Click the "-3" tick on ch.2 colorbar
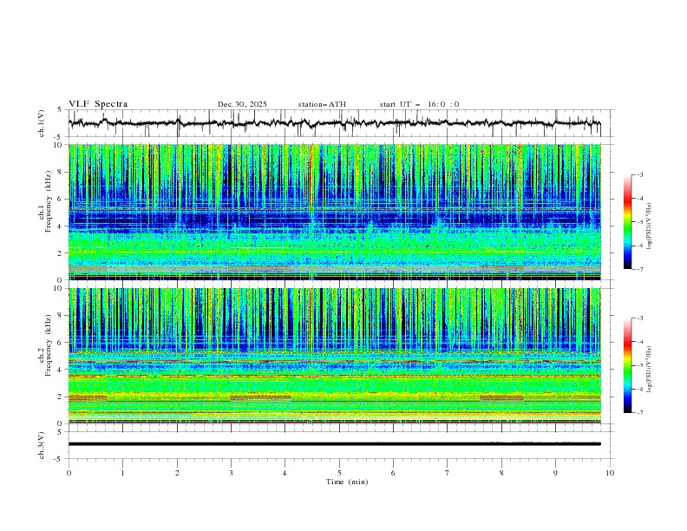Viewport: 687px width, 531px height. click(x=640, y=318)
